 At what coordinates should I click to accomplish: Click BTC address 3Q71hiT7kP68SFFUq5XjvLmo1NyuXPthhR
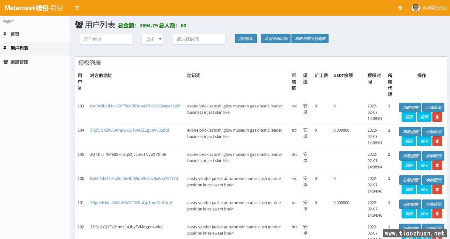click(128, 155)
